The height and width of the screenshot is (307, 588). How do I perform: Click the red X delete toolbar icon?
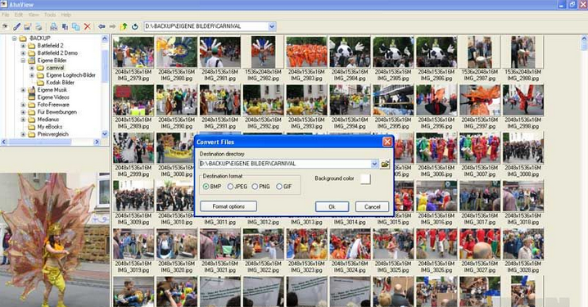tap(87, 27)
